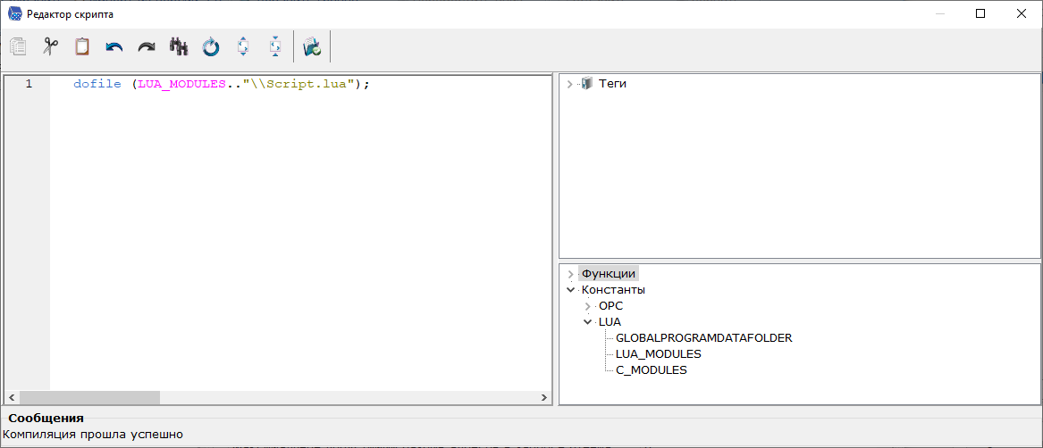
Task: Undo the last edit with blue arrow
Action: (114, 47)
